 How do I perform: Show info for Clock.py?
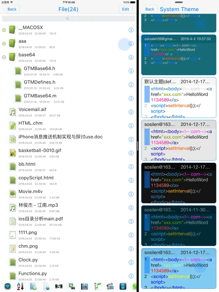[131, 262]
